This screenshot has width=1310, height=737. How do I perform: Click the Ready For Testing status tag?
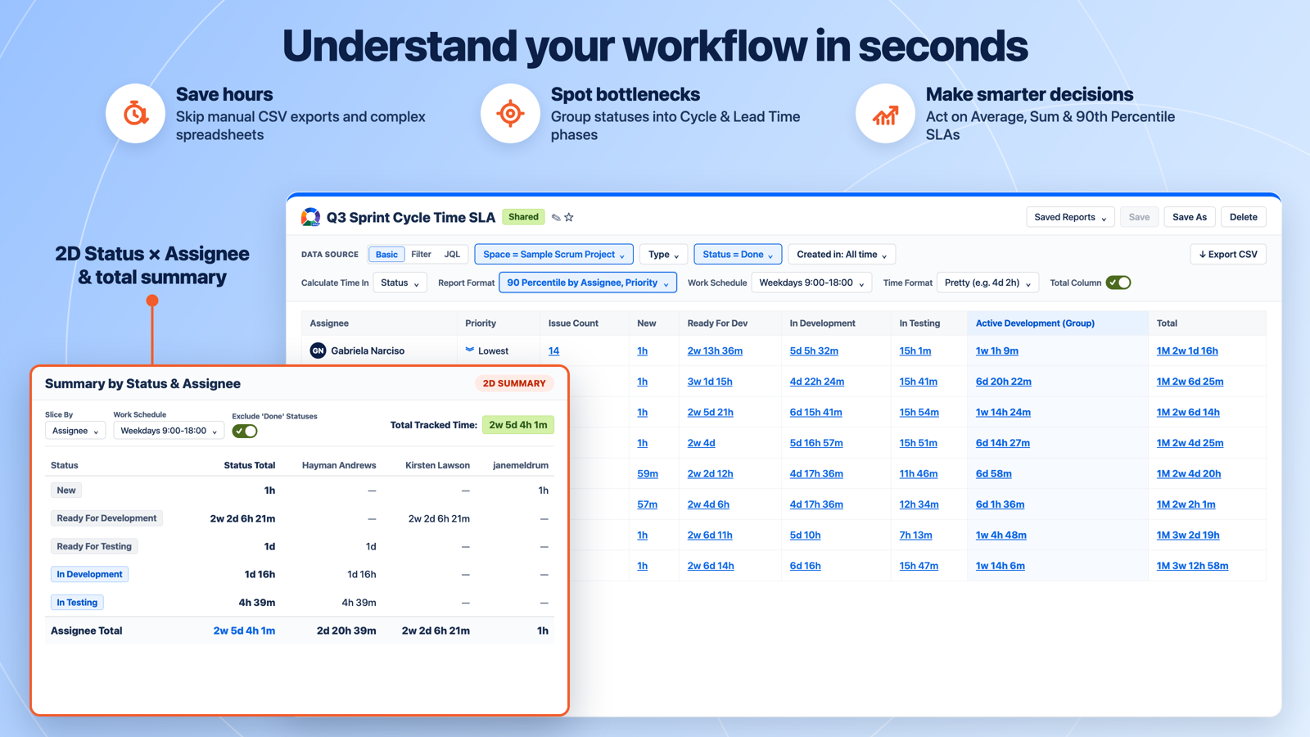coord(94,546)
